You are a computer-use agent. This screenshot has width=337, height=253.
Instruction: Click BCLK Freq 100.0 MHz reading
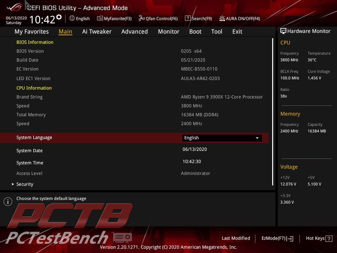click(x=290, y=78)
